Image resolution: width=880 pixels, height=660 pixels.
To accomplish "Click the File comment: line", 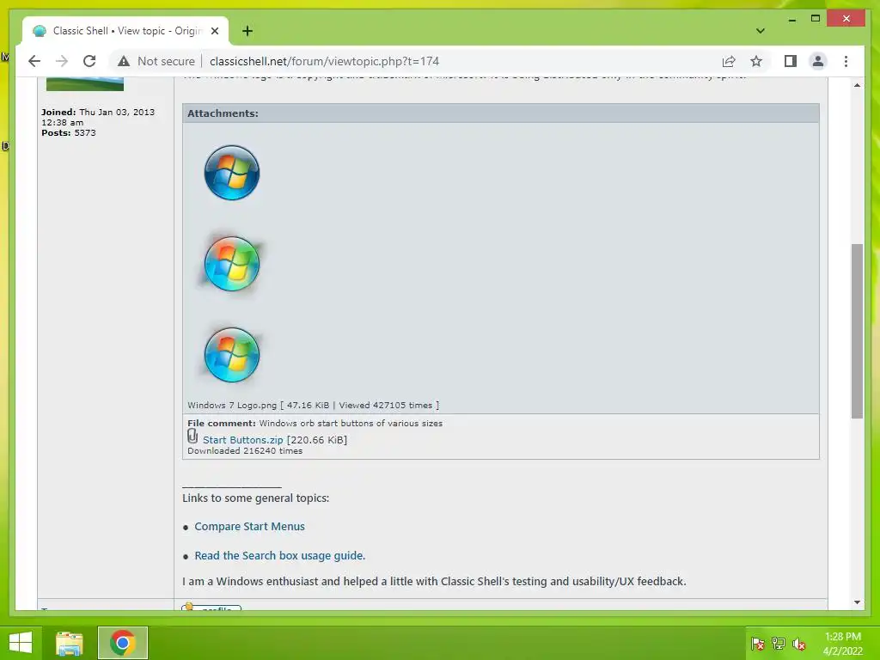I will click(315, 423).
